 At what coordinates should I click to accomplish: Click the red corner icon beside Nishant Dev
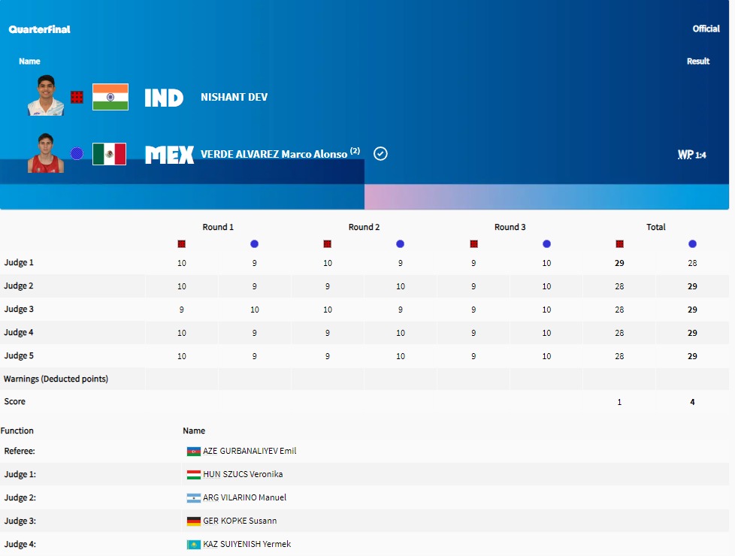click(x=77, y=97)
